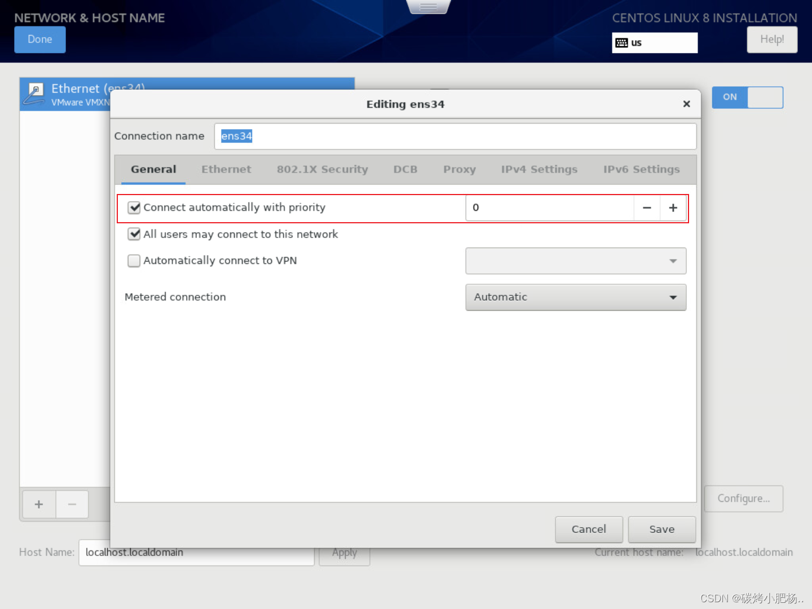812x609 pixels.
Task: Close the Editing ens34 dialog
Action: click(x=686, y=104)
